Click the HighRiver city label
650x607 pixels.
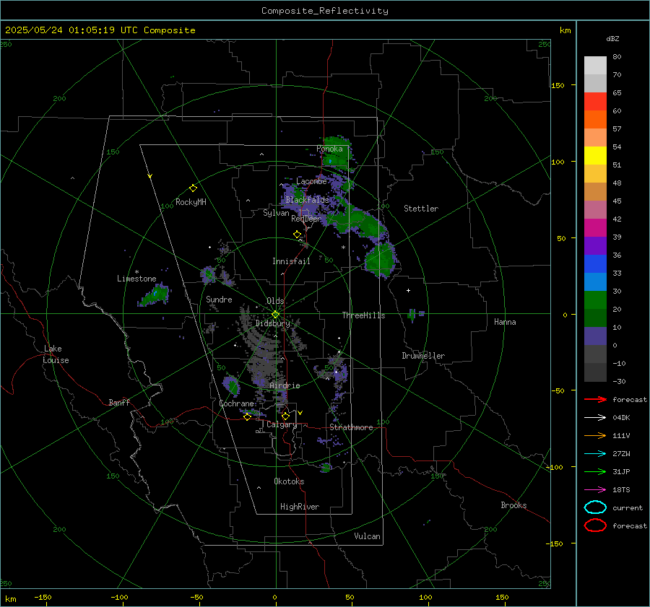pyautogui.click(x=300, y=507)
